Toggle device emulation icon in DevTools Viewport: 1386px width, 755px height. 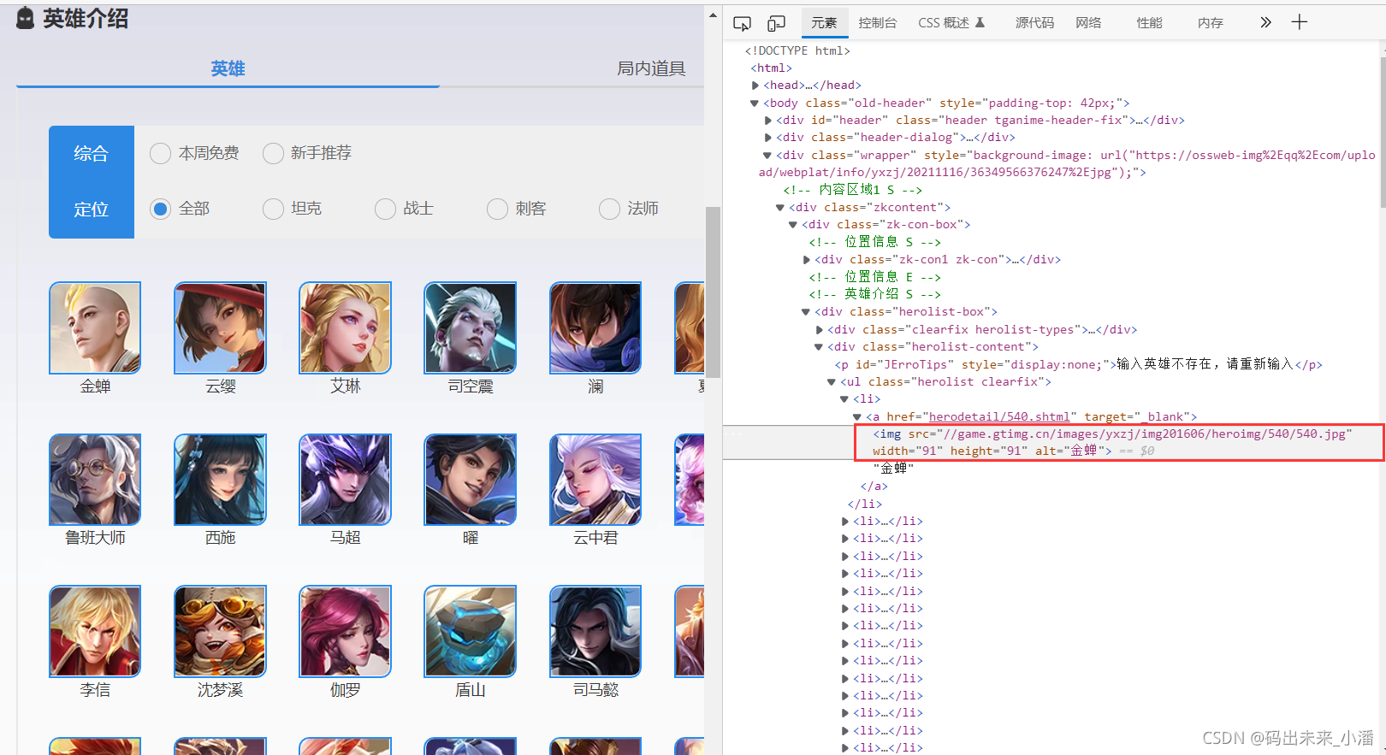click(x=776, y=23)
